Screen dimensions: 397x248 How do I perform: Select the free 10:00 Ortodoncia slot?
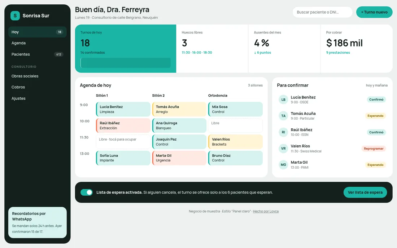235,125
